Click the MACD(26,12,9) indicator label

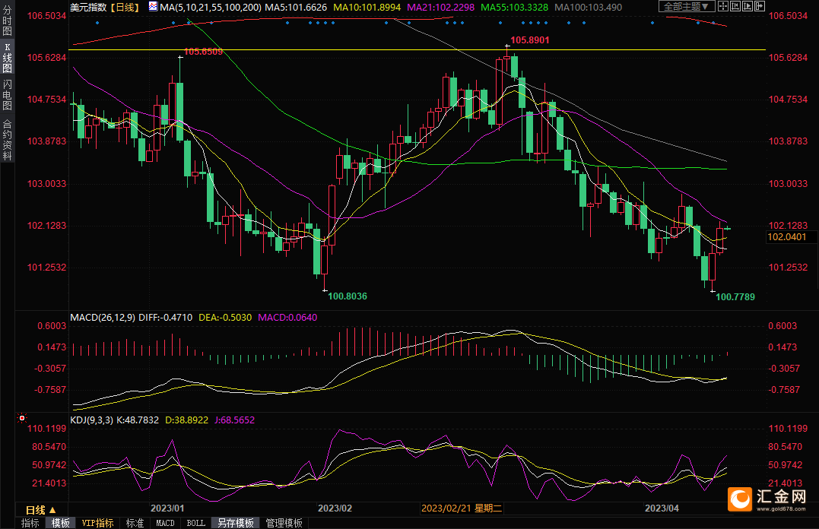tap(103, 318)
